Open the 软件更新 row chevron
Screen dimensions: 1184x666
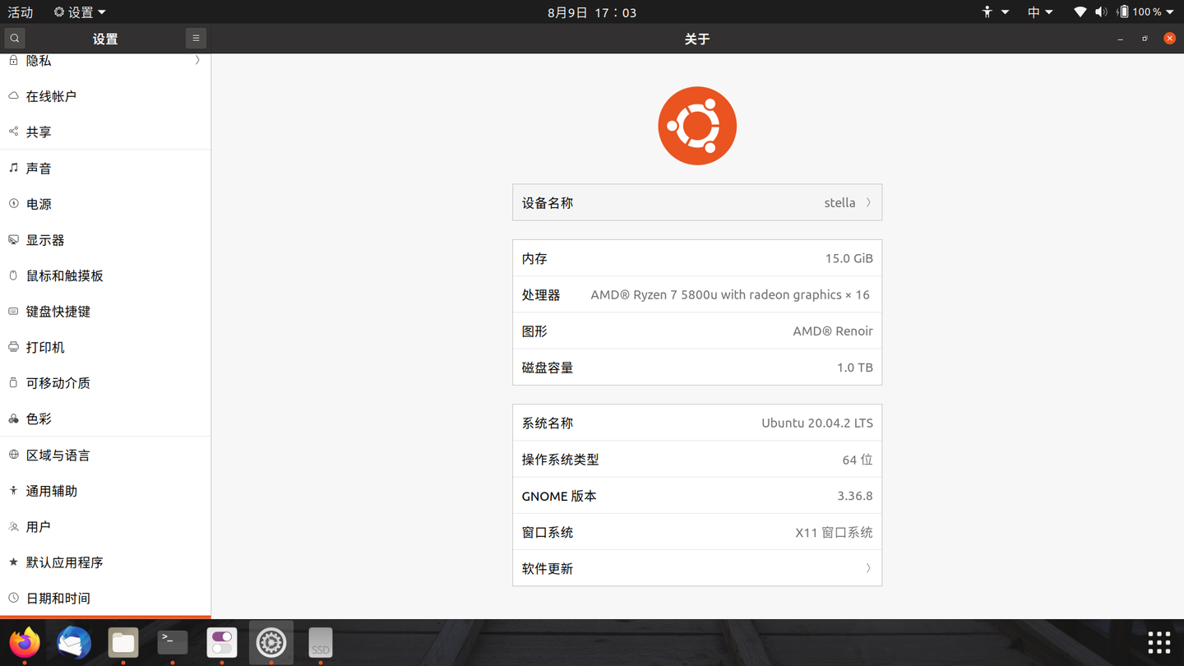[868, 568]
